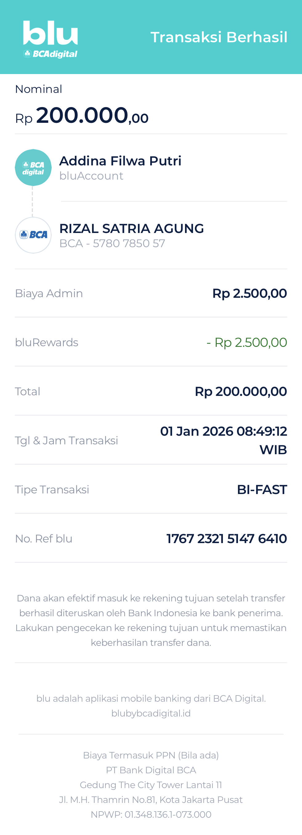Click the transaction date 01 Jan 2026

tap(196, 431)
